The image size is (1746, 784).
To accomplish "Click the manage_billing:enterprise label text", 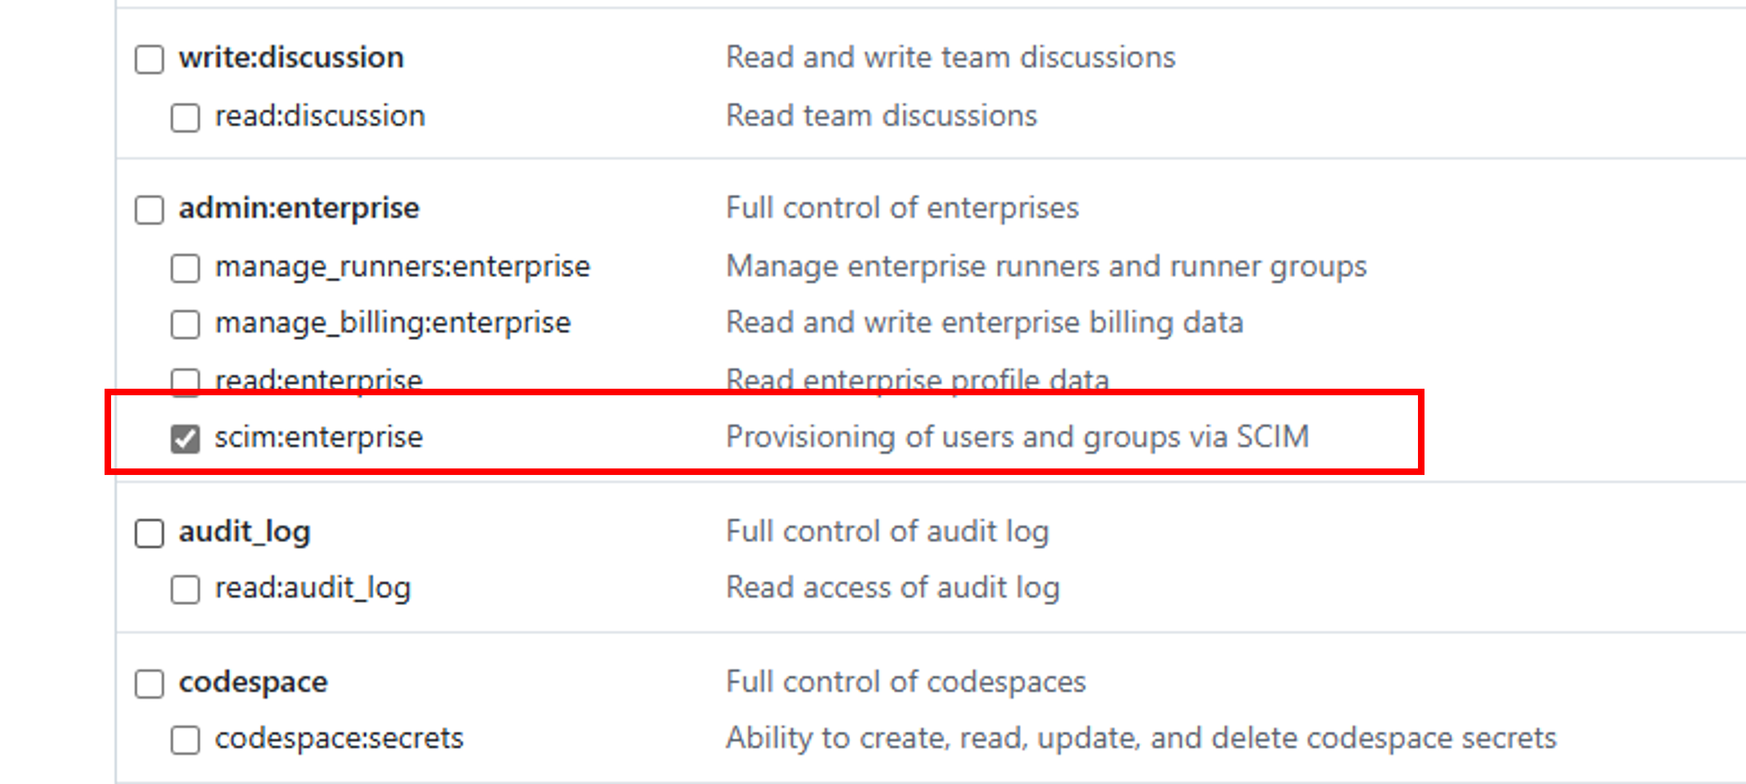I will (x=393, y=323).
